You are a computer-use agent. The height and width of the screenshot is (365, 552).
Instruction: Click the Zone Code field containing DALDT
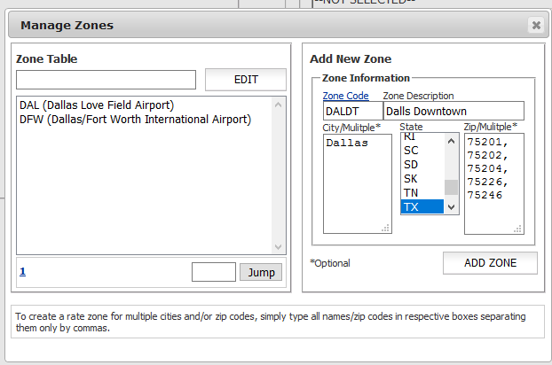tap(352, 111)
